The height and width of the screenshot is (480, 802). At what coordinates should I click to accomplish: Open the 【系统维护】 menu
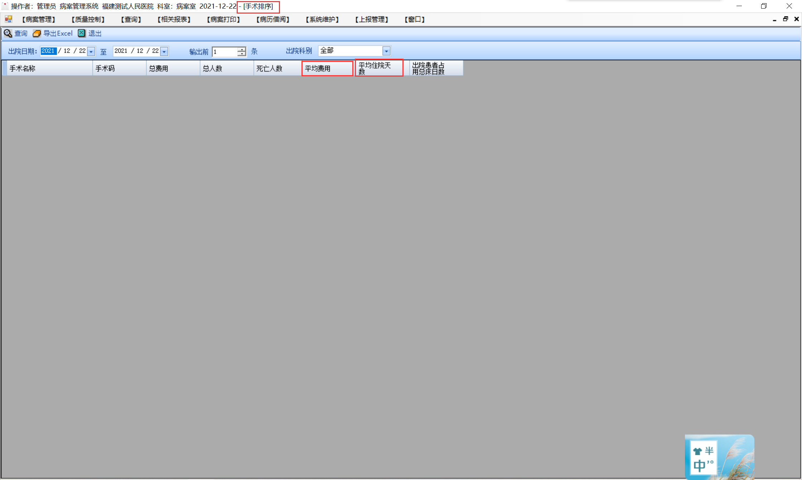tap(322, 19)
